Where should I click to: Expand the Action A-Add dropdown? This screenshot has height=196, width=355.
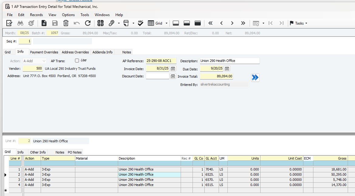pos(44,61)
